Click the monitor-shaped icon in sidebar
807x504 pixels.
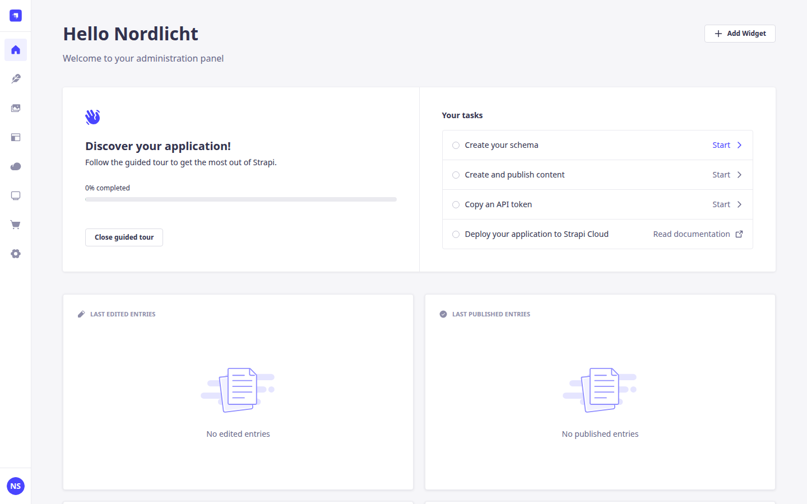pyautogui.click(x=16, y=195)
